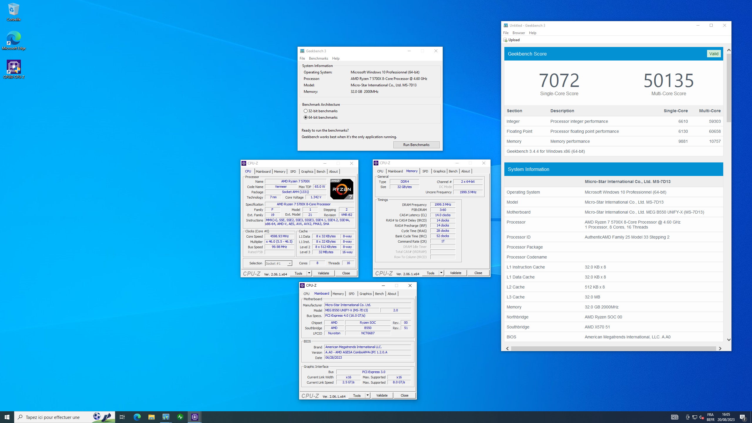Image resolution: width=752 pixels, height=423 pixels.
Task: Open the touch keyboard tray icon
Action: [x=675, y=417]
